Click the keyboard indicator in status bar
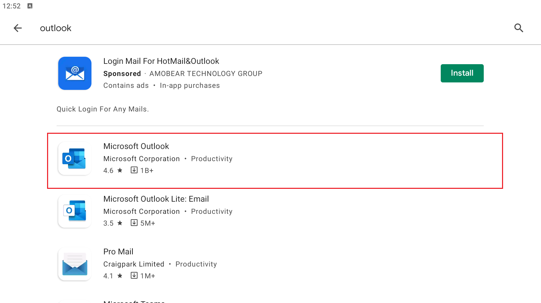The image size is (541, 303). point(30,6)
